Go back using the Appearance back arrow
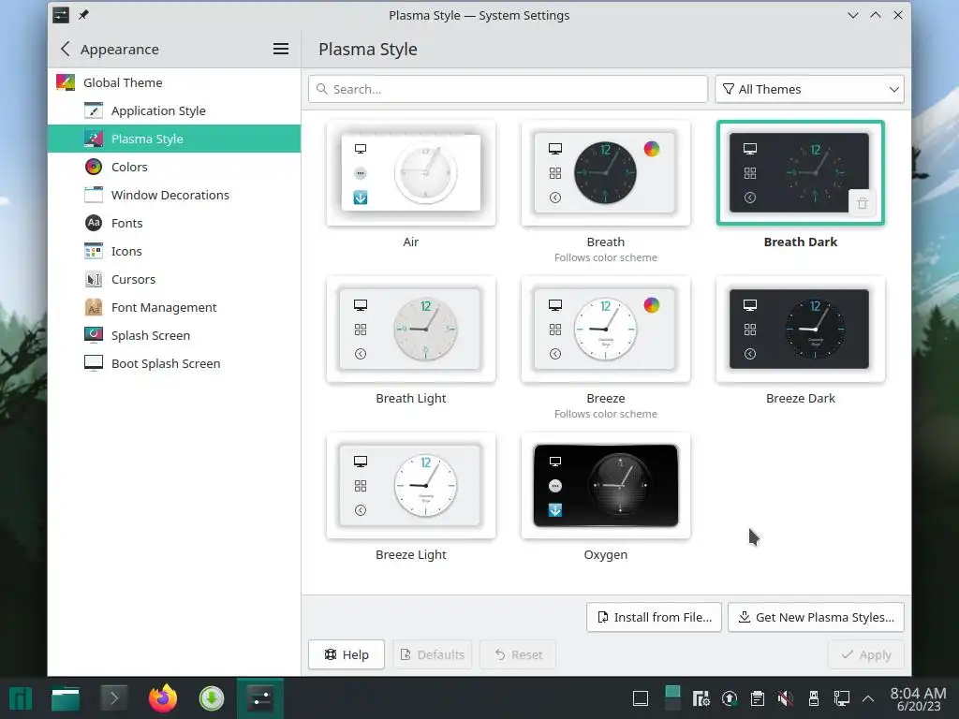 pyautogui.click(x=66, y=49)
